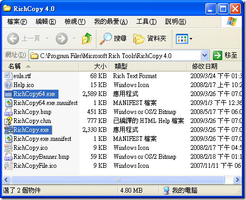Screen dimensions: 246x200
Task: Sort by Type (類型) column header
Action: [148, 66]
